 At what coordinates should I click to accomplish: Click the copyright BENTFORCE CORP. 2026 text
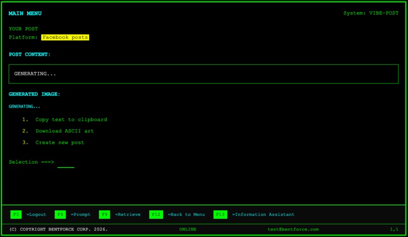59,229
